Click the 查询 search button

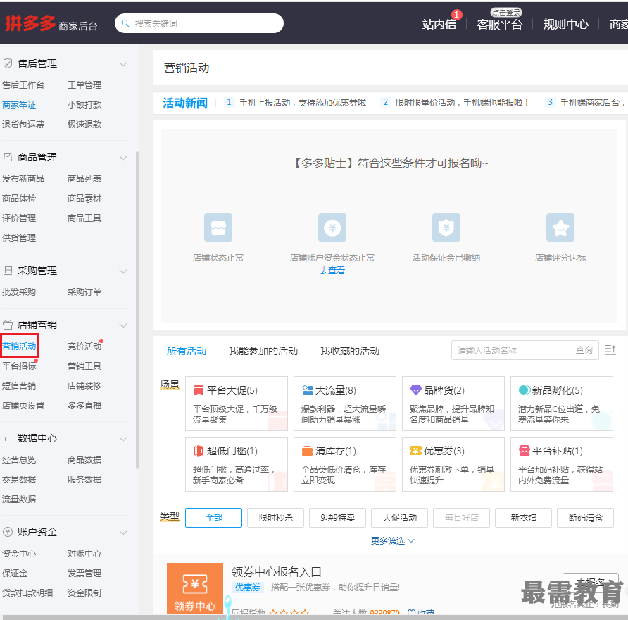coord(584,350)
